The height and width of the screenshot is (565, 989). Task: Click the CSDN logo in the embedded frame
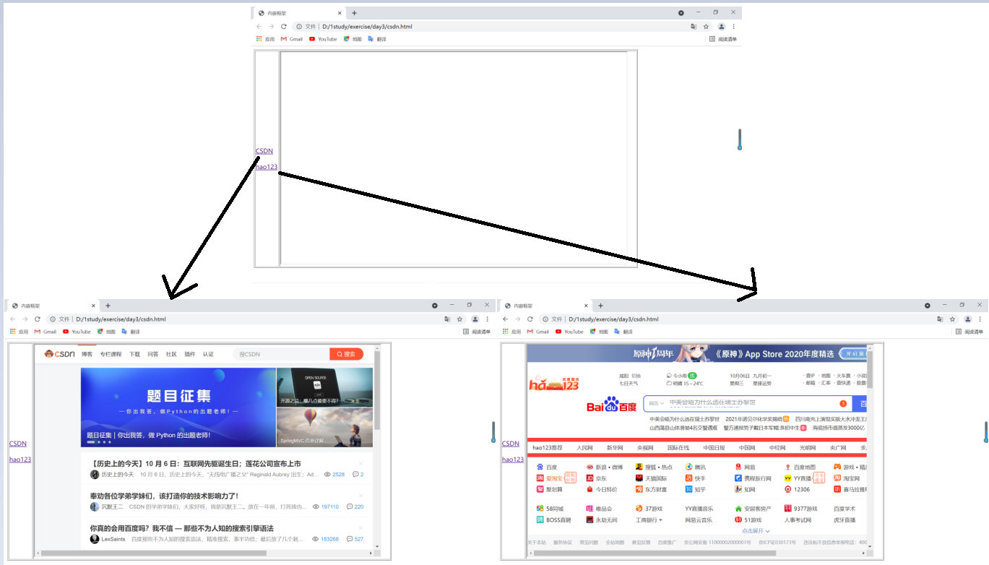[59, 354]
